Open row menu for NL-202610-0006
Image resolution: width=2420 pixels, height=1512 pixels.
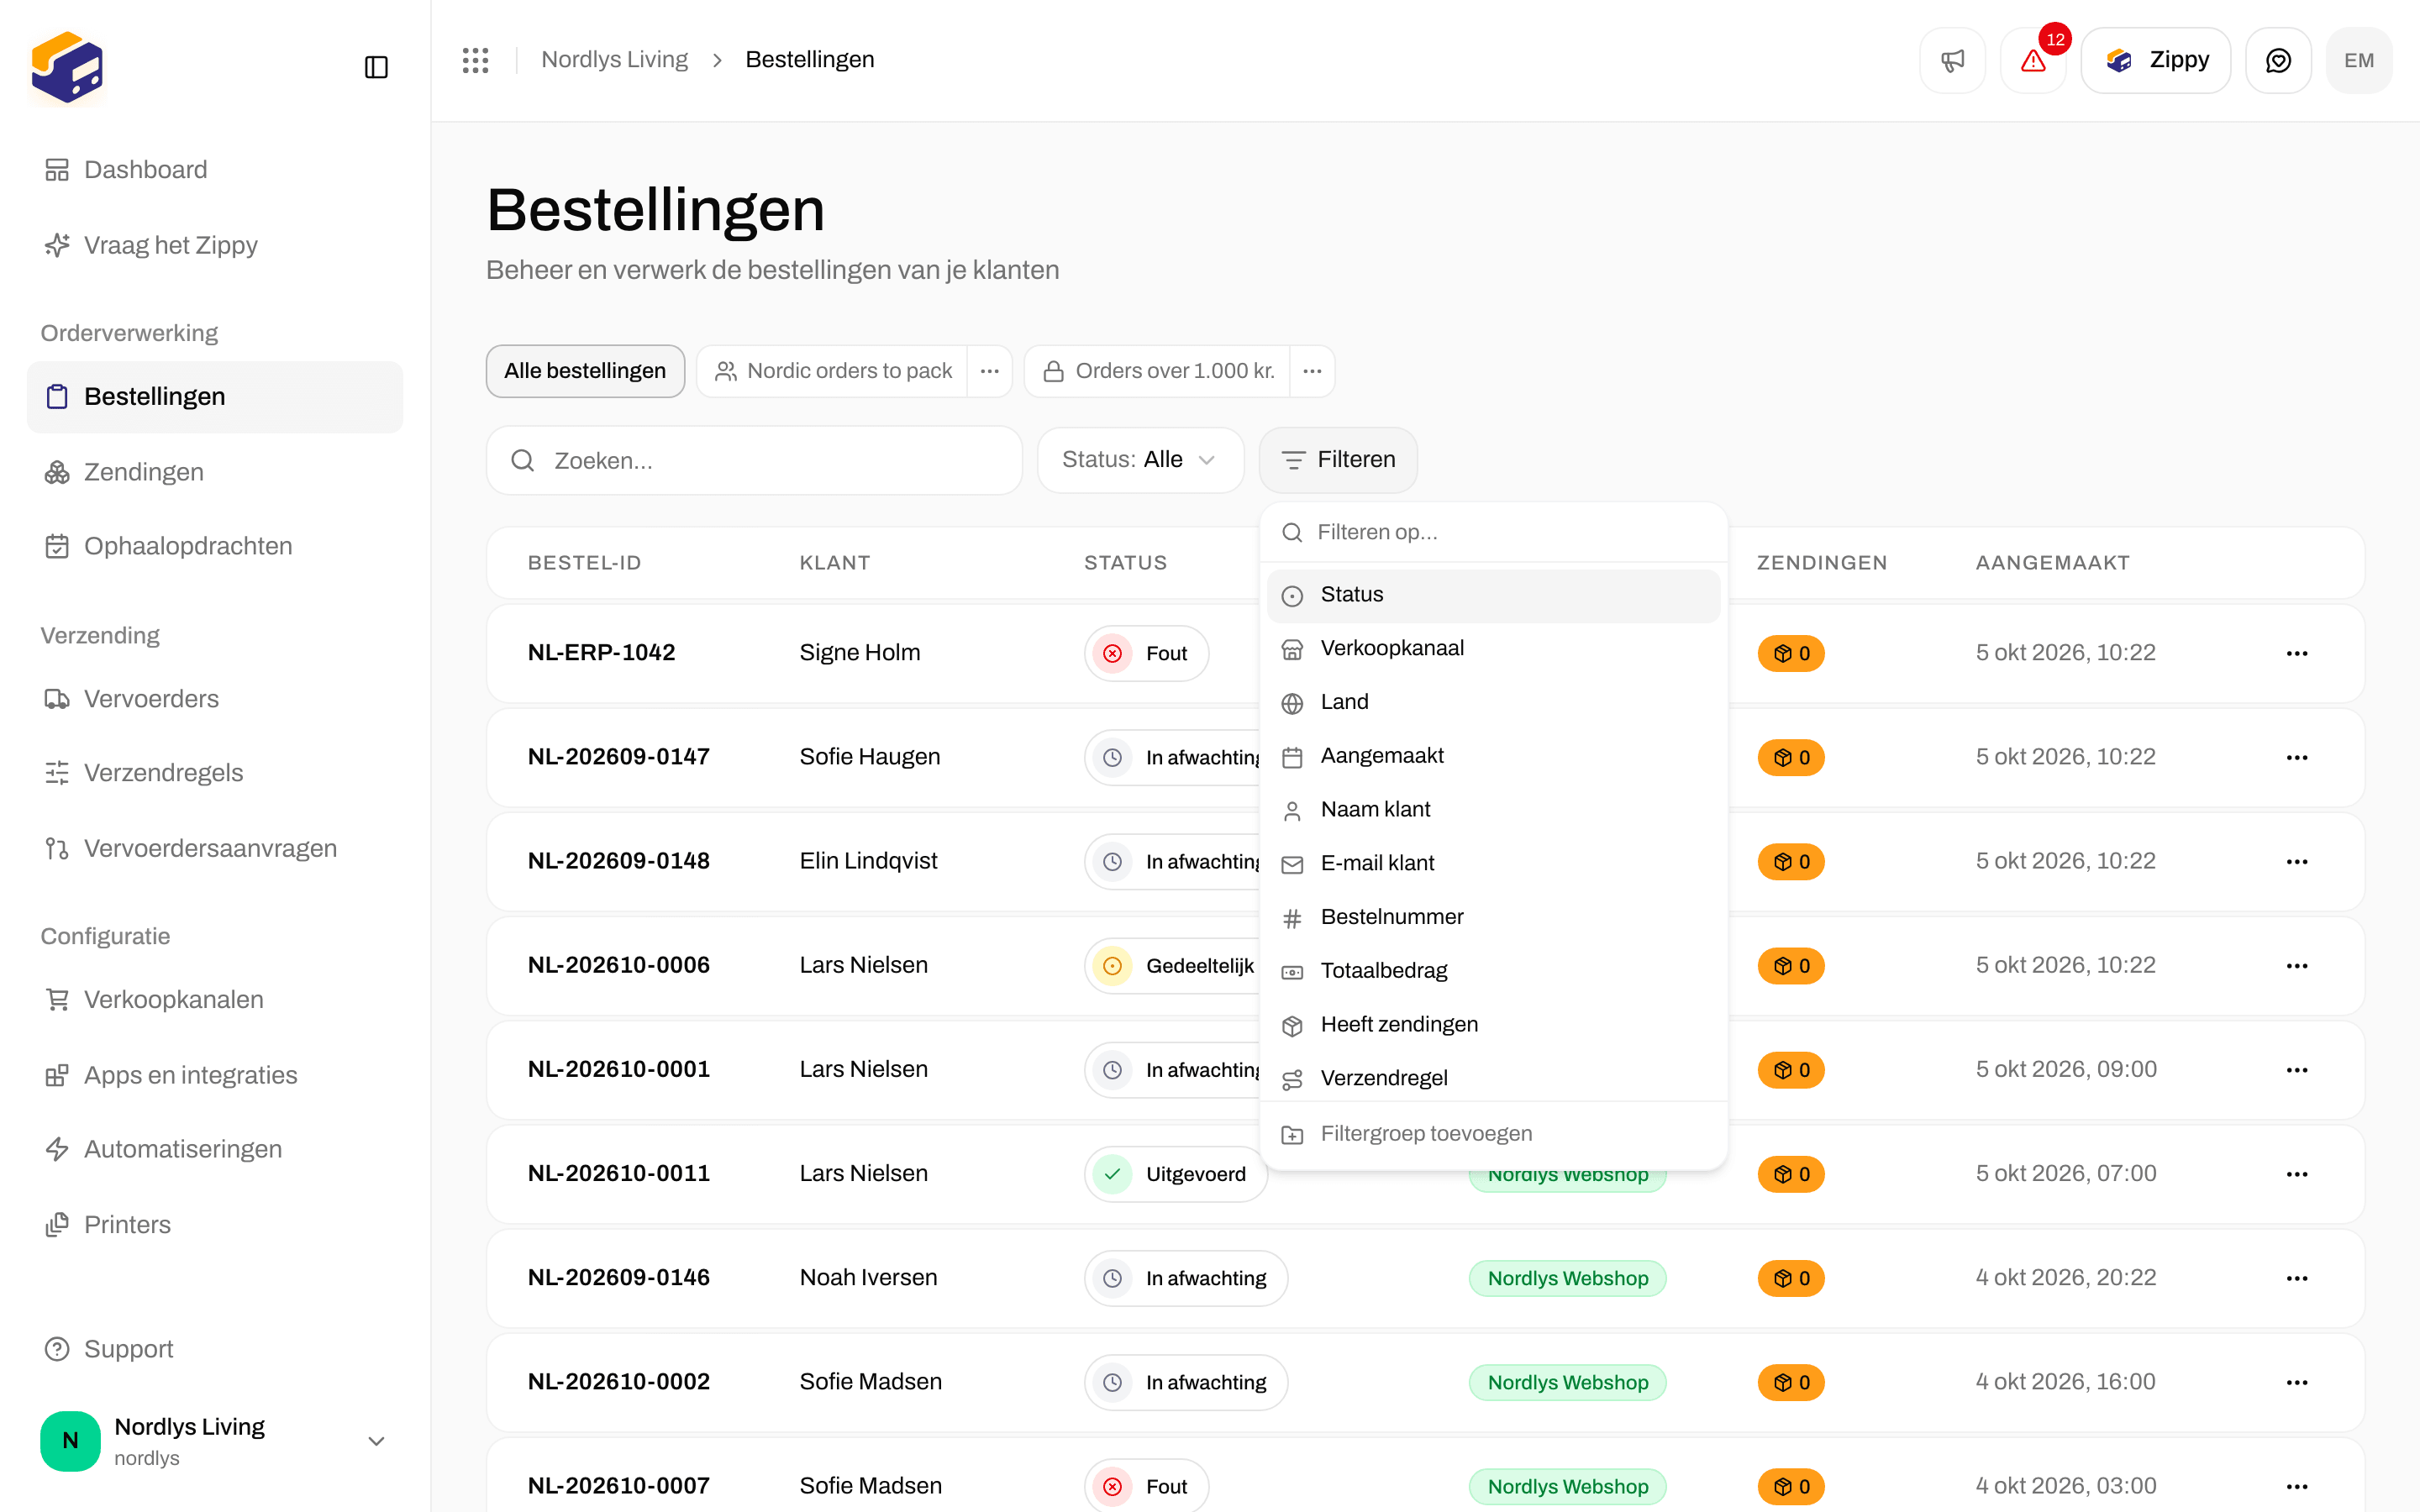click(x=2296, y=965)
